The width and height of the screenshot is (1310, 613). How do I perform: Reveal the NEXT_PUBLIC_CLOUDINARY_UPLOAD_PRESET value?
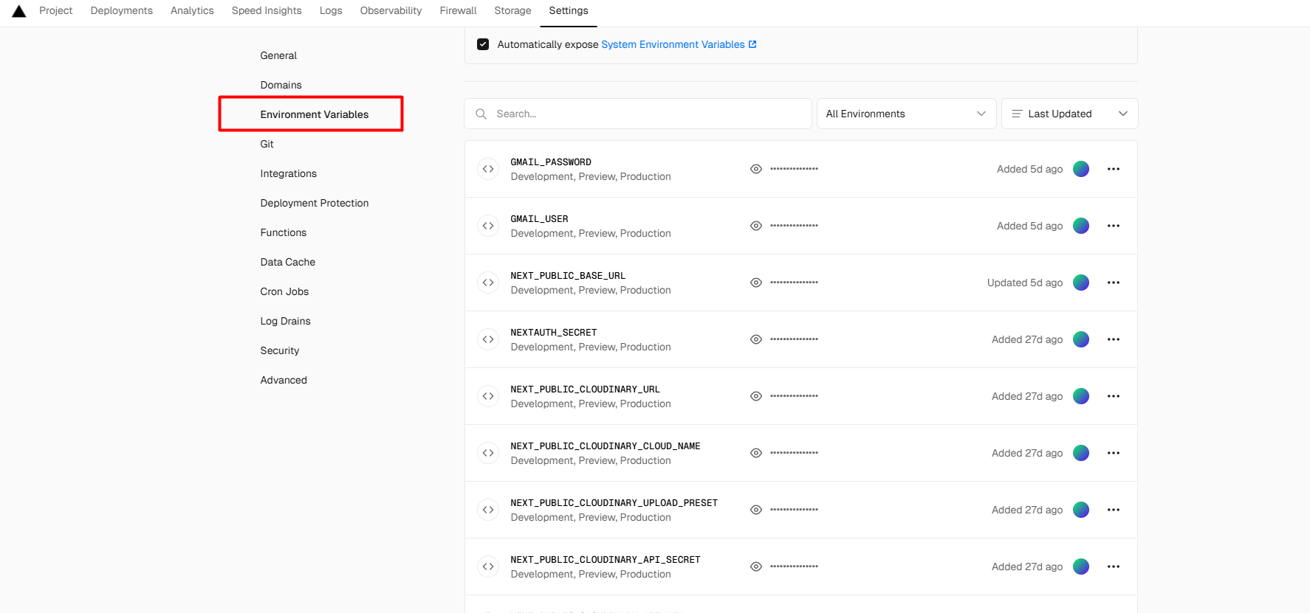point(755,510)
